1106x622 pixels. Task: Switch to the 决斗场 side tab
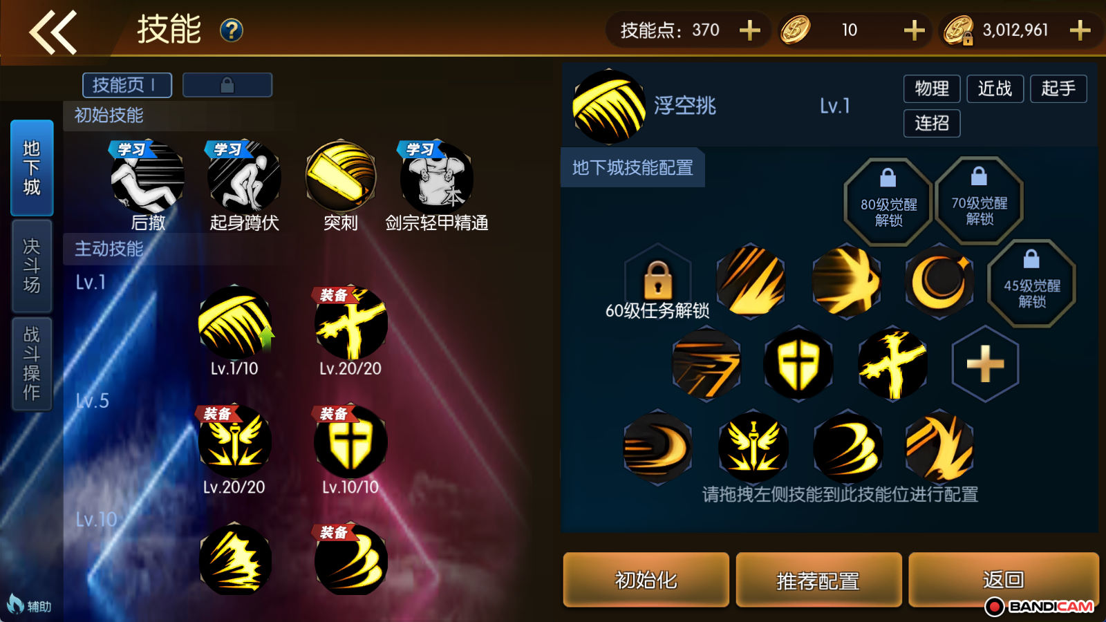point(32,266)
